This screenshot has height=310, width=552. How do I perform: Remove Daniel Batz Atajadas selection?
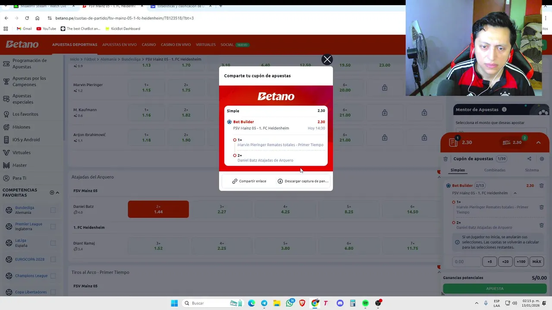click(542, 225)
